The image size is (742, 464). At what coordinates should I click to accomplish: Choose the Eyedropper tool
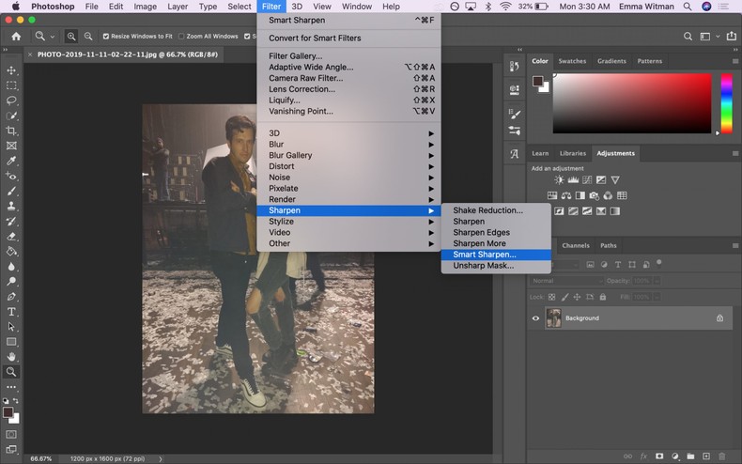11,161
